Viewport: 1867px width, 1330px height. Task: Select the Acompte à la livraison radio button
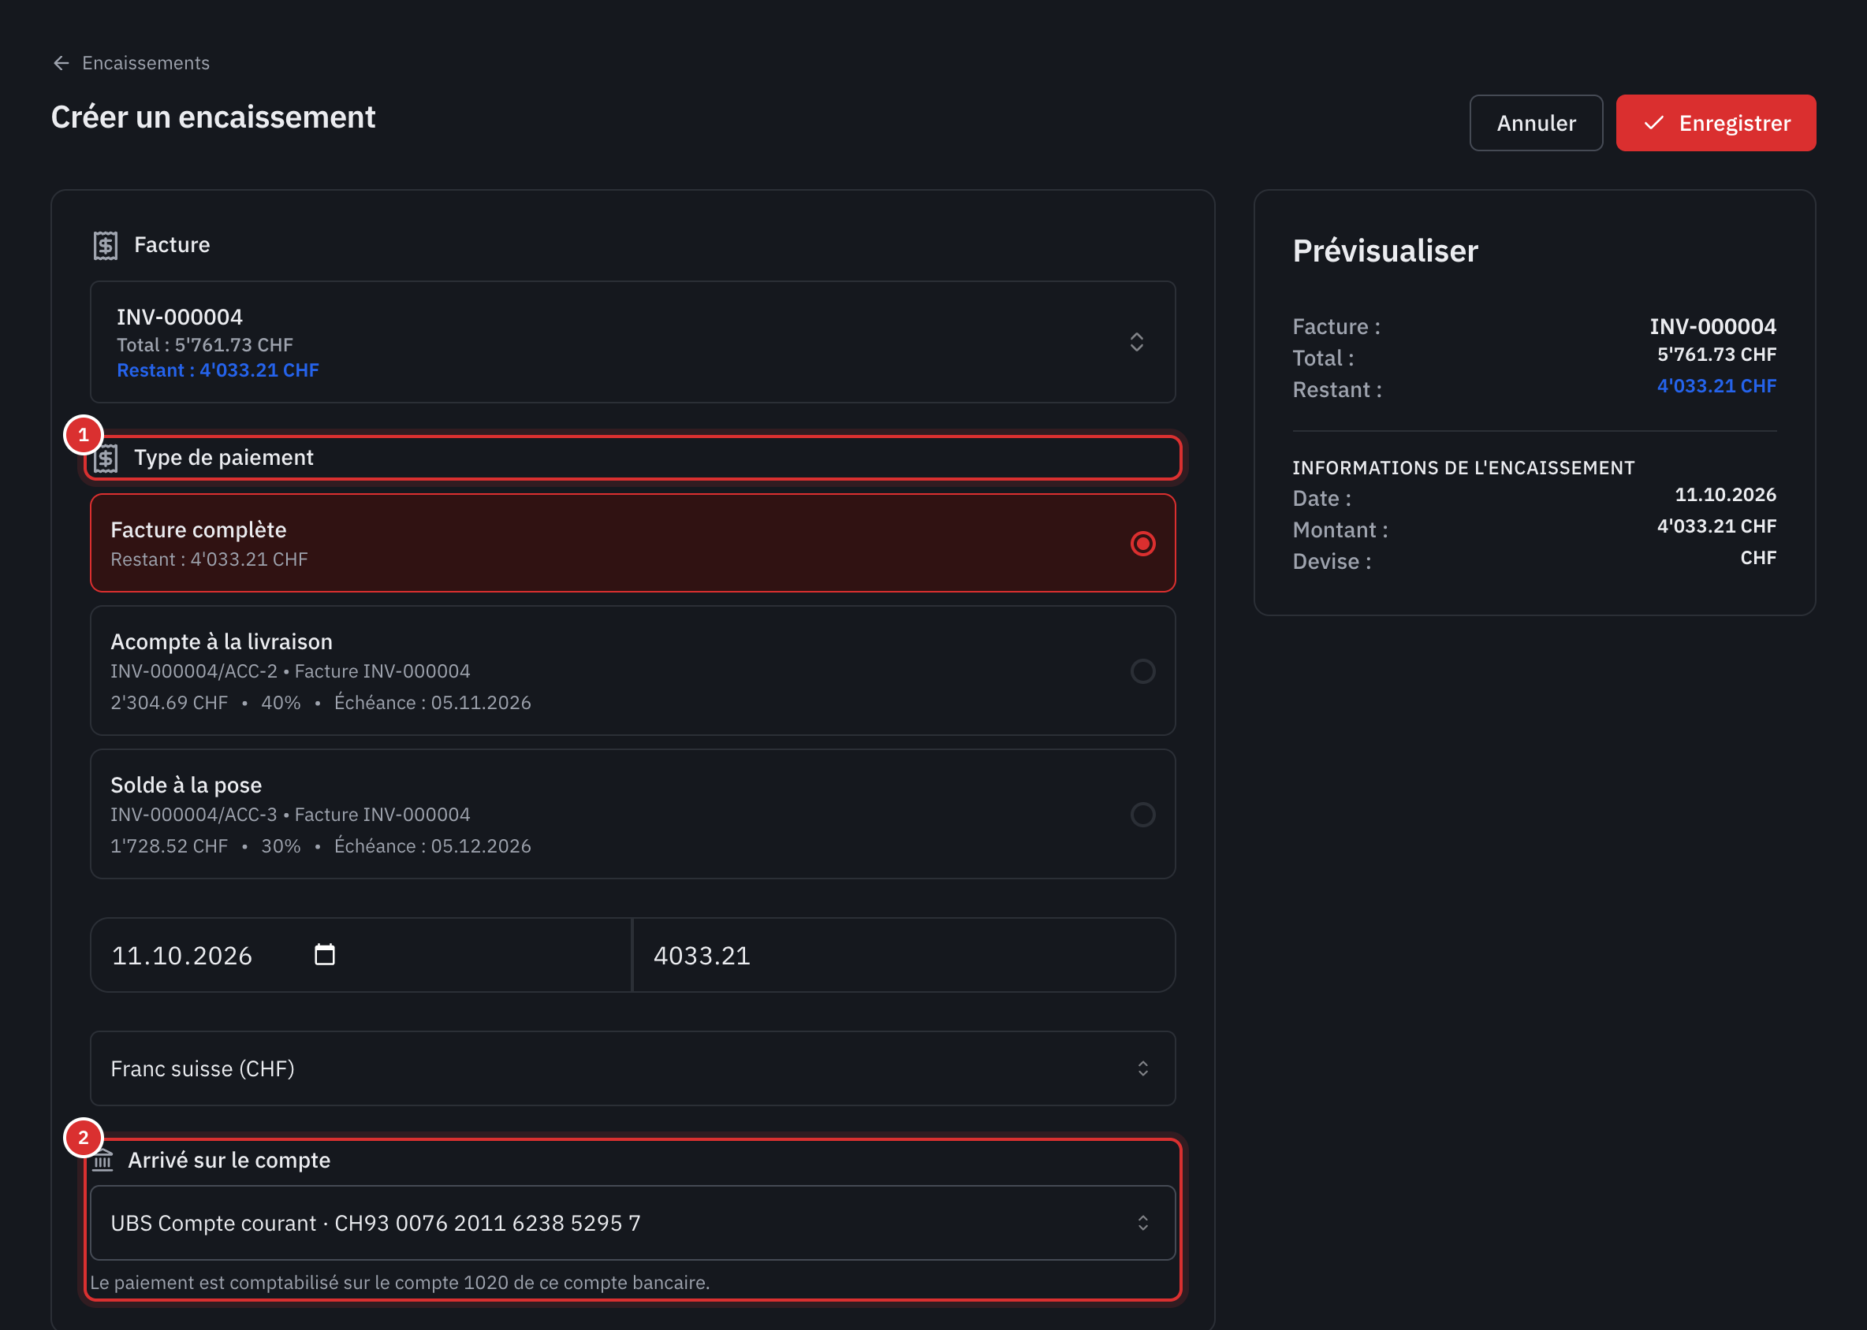(1142, 671)
